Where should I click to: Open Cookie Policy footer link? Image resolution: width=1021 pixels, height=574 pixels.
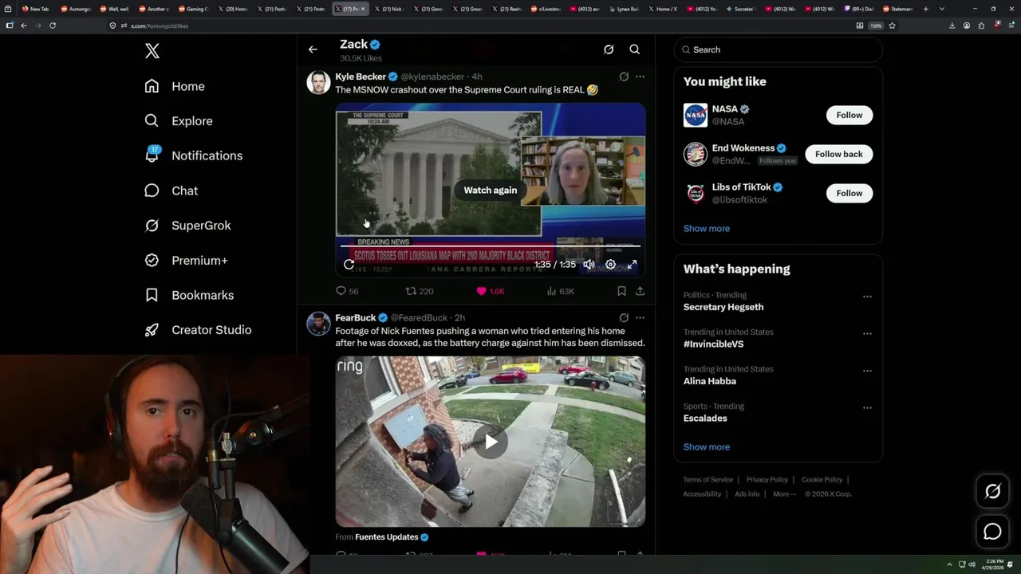[822, 480]
